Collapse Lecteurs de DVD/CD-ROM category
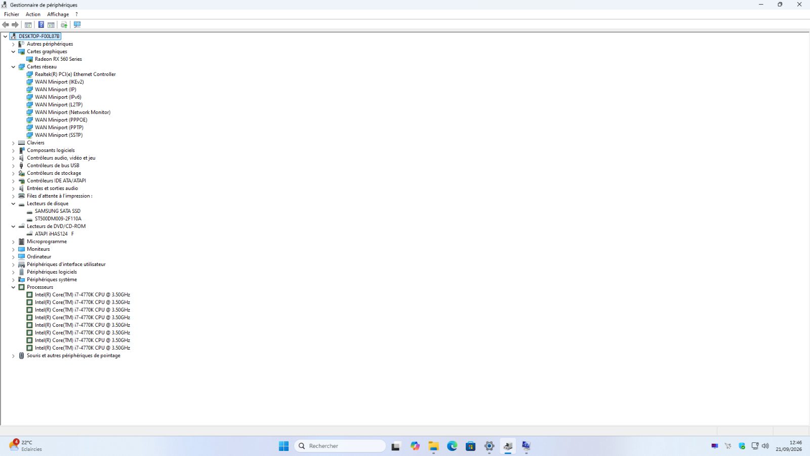The height and width of the screenshot is (456, 810). click(14, 226)
